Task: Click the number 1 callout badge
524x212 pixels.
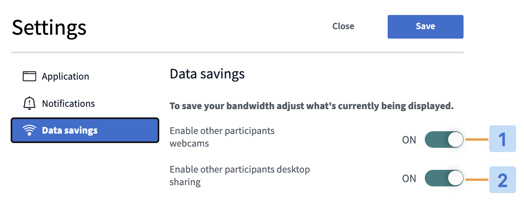Action: point(503,139)
